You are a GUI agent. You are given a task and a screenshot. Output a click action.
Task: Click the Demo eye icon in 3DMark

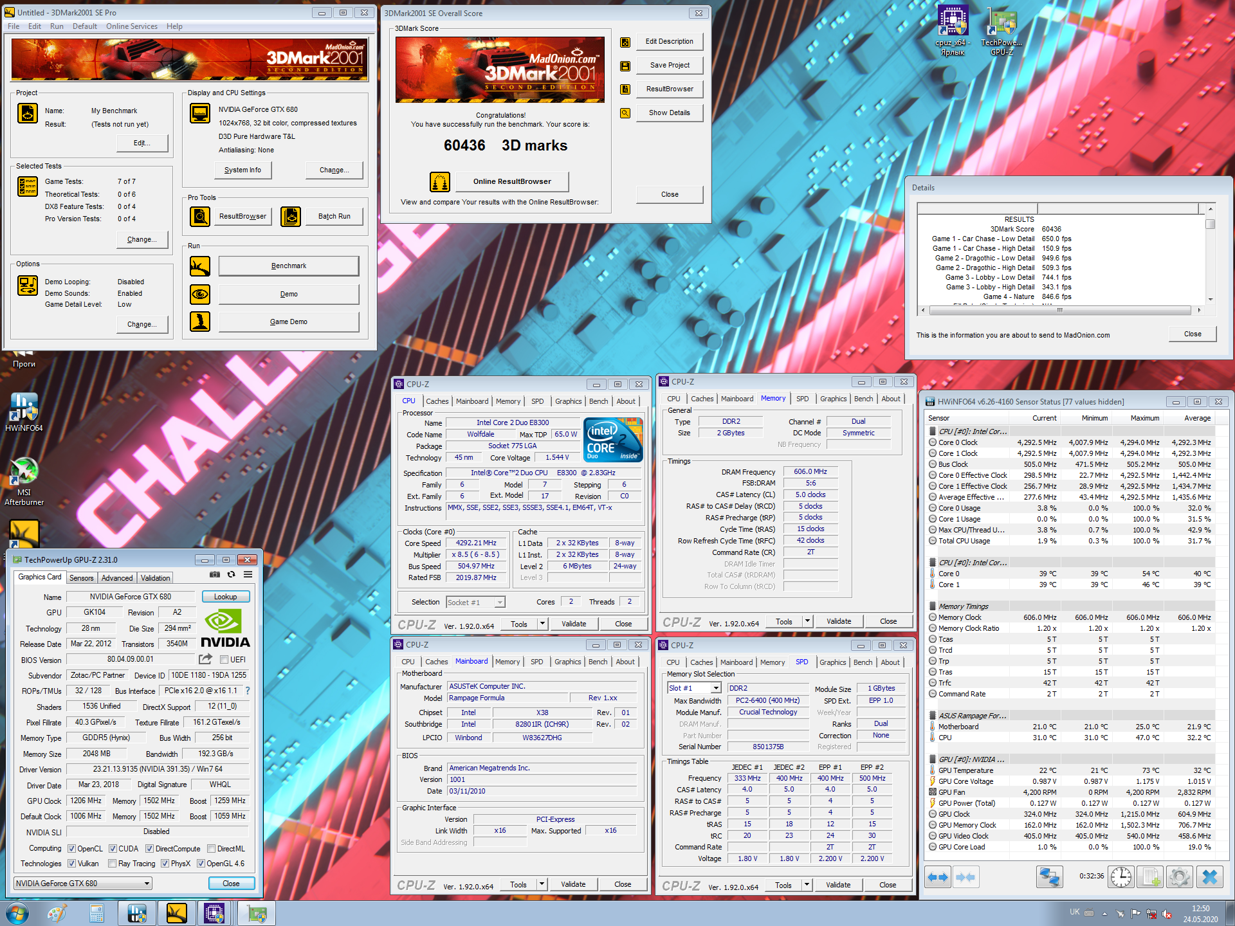(x=200, y=295)
